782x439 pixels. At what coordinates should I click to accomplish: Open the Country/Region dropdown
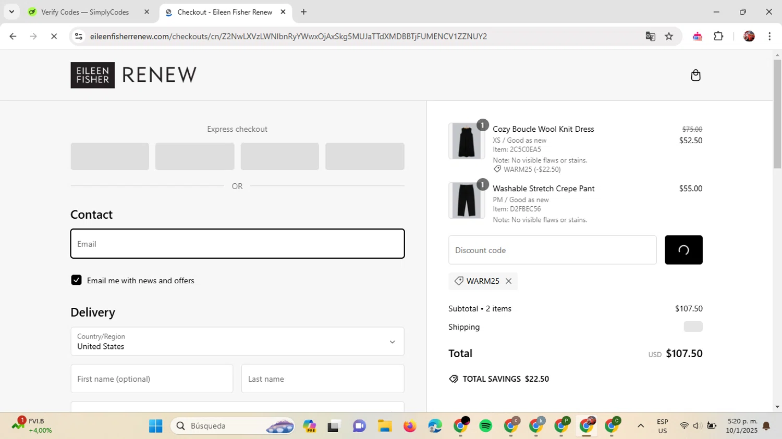point(237,342)
